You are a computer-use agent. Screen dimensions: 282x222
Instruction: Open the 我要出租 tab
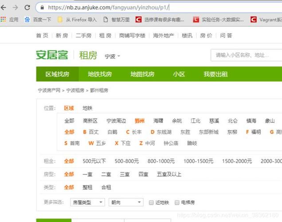tap(215, 74)
